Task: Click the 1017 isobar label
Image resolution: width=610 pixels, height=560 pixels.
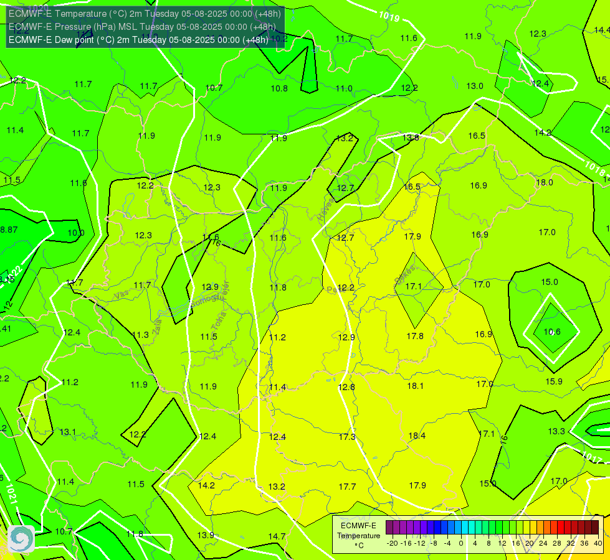Action: pyautogui.click(x=592, y=457)
